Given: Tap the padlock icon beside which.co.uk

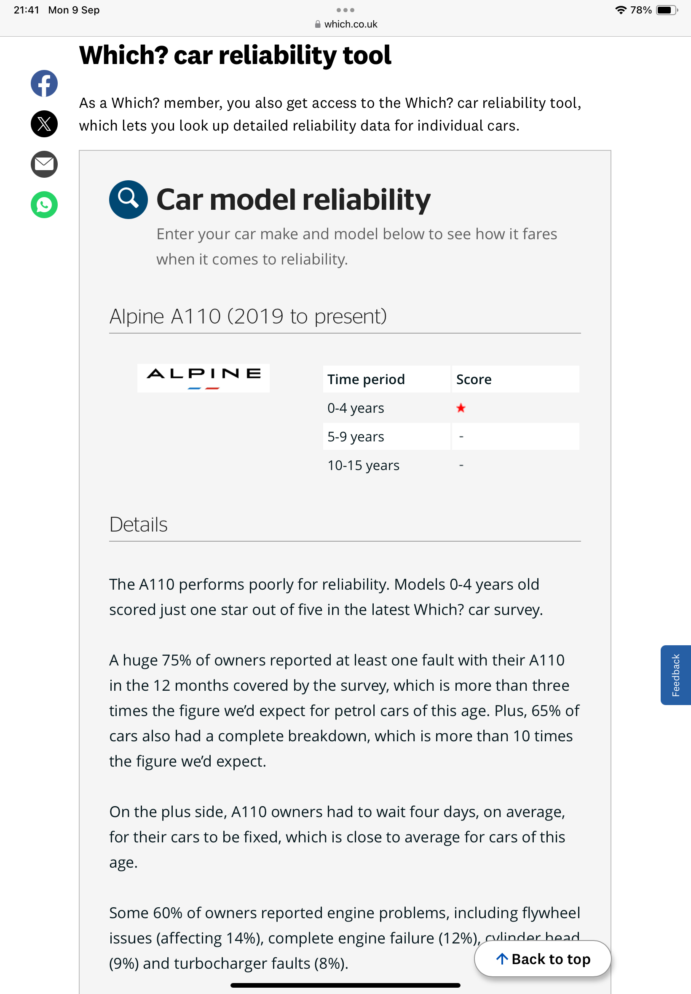Looking at the screenshot, I should tap(318, 24).
